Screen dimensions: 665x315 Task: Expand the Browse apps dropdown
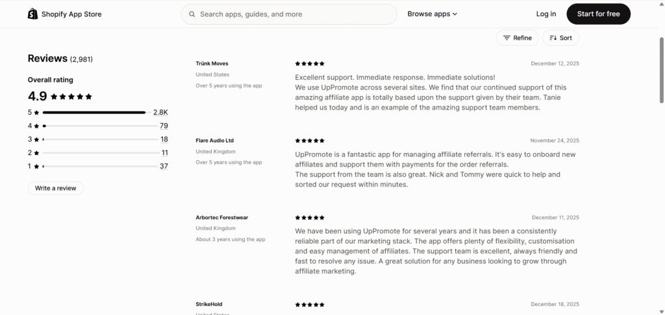coord(433,14)
